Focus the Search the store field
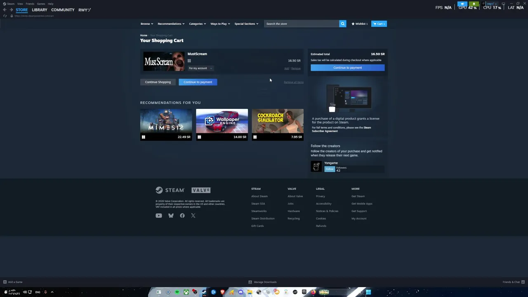The height and width of the screenshot is (297, 528). 302,24
